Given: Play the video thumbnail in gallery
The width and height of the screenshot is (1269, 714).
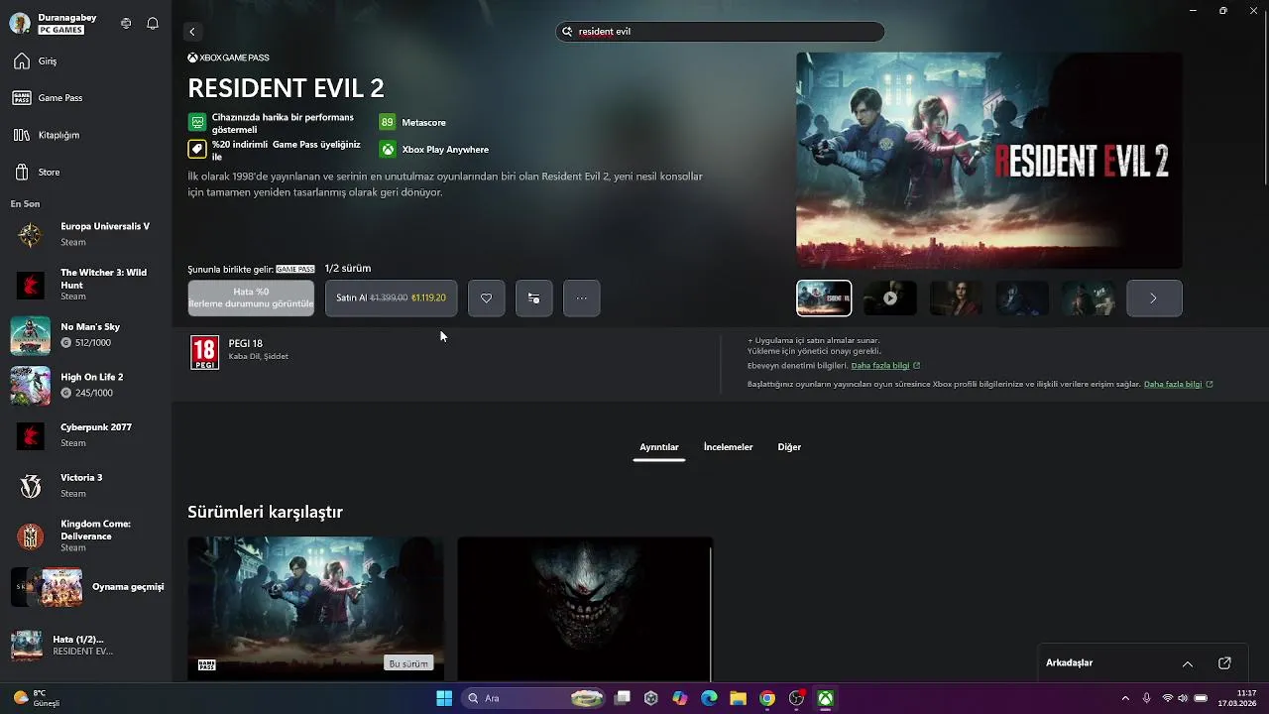Looking at the screenshot, I should 890,297.
